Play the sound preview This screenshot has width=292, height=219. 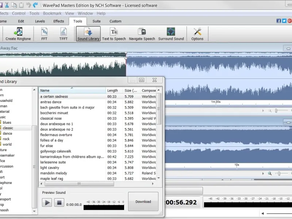[x=47, y=202]
